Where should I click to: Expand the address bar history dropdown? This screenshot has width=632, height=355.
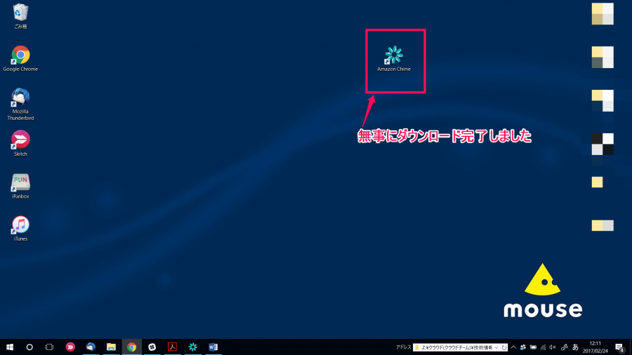coord(496,347)
